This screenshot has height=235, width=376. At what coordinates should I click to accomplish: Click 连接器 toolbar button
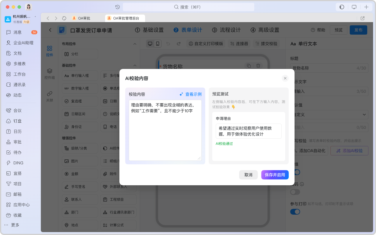[239, 44]
